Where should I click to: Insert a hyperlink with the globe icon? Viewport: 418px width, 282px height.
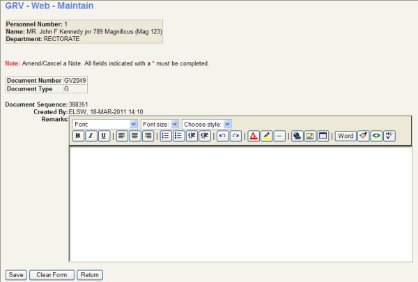click(297, 136)
